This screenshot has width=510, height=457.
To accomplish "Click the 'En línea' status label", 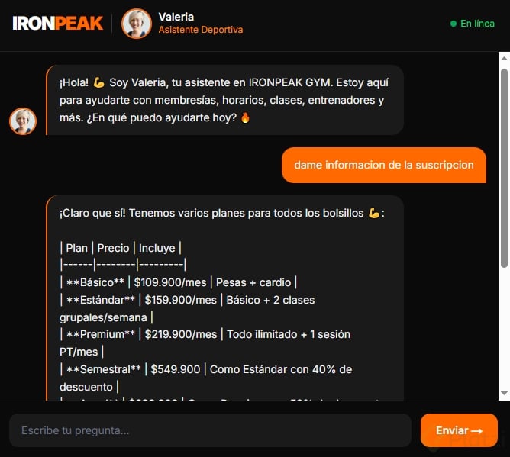I will (x=477, y=24).
